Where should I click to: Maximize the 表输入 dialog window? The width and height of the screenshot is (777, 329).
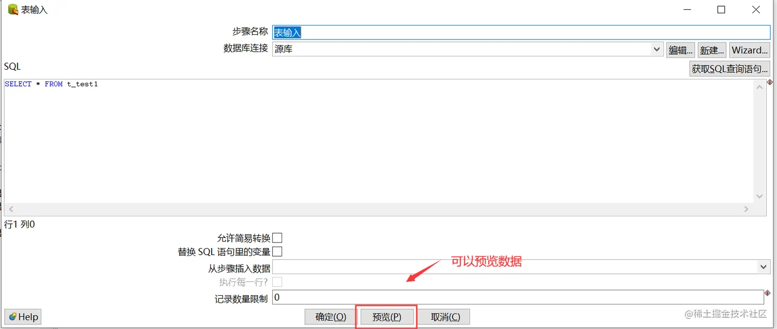pyautogui.click(x=721, y=10)
